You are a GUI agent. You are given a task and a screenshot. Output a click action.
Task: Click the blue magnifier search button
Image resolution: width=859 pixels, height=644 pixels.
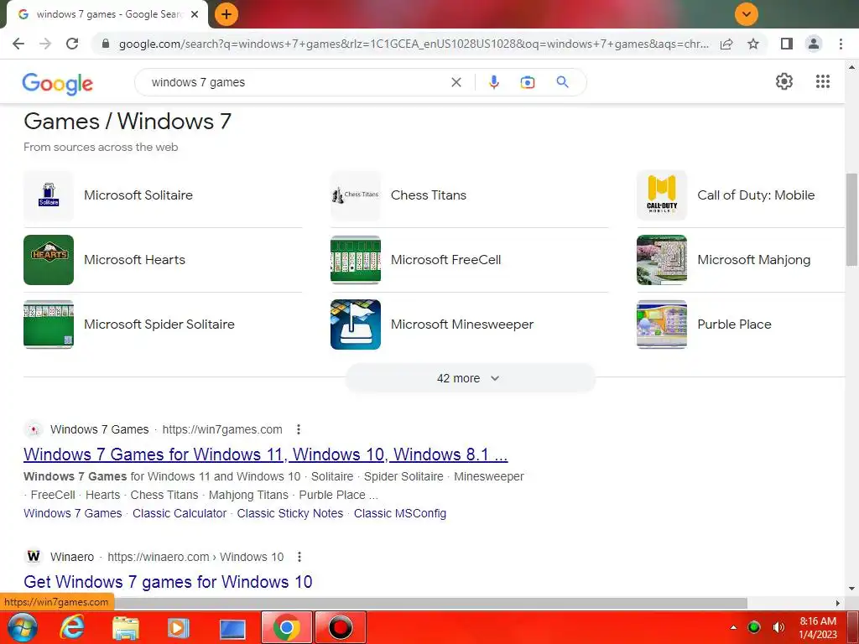click(x=562, y=82)
